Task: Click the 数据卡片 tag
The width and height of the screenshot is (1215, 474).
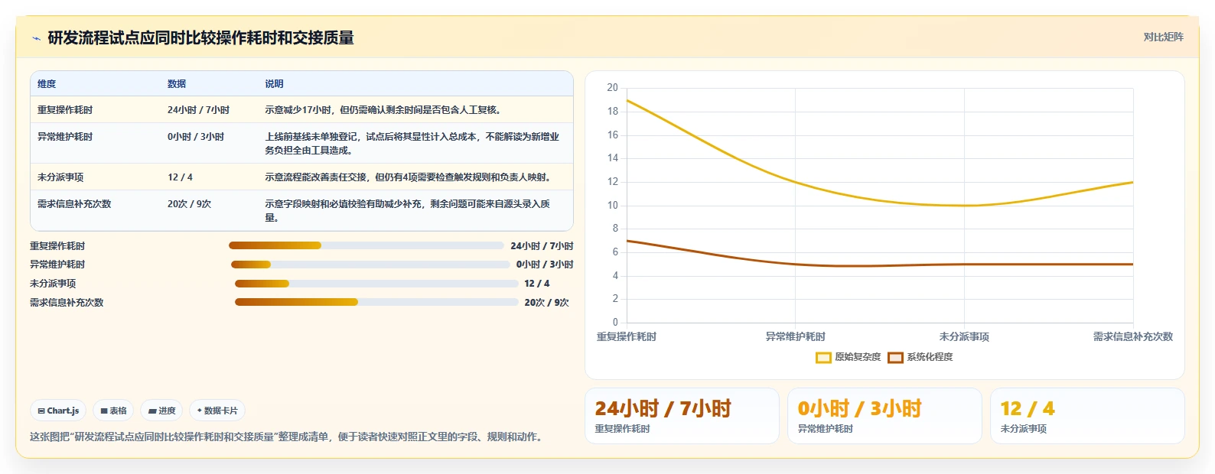Action: coord(217,411)
